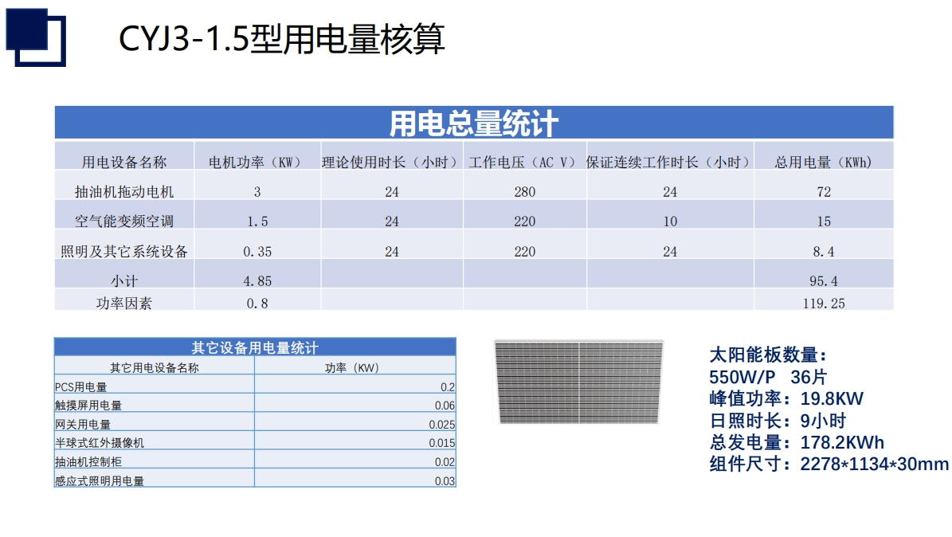Click the 峰值功率：19.8KW line
Screen dimensions: 952x537
[x=786, y=398]
